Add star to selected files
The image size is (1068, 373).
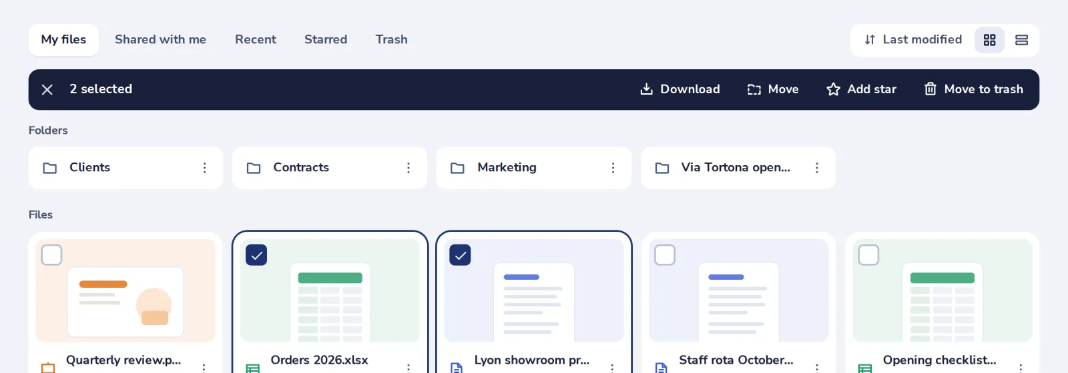point(861,89)
